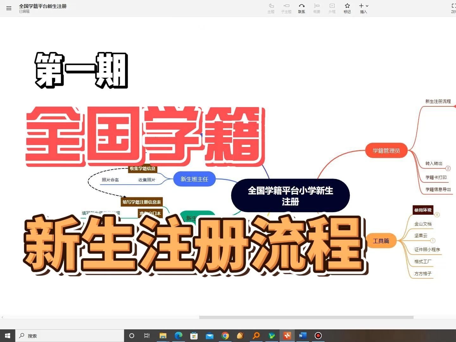
Task: Expand the 使用环境 branch via its 8 badge
Action: [437, 215]
